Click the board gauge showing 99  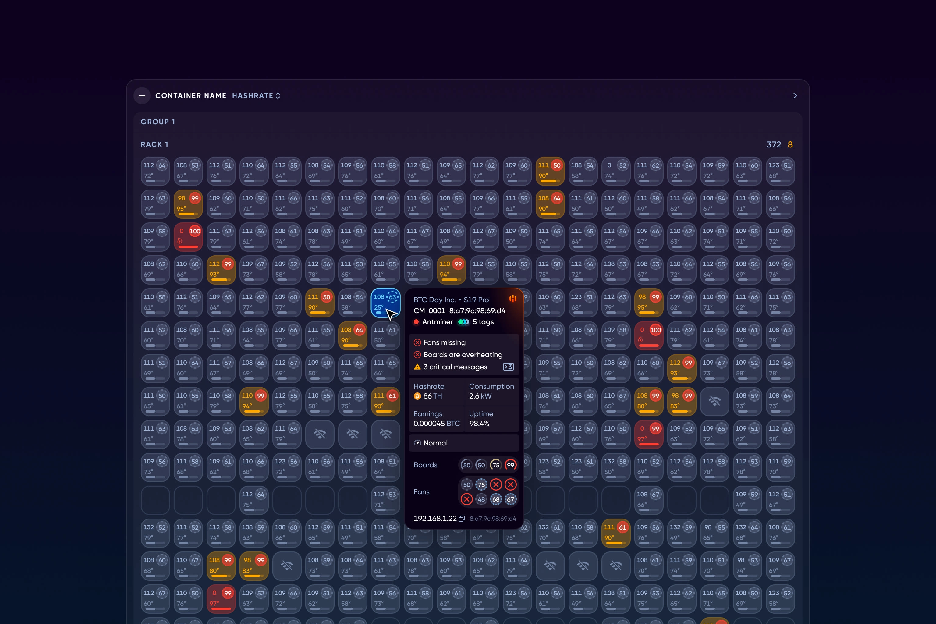tap(510, 465)
